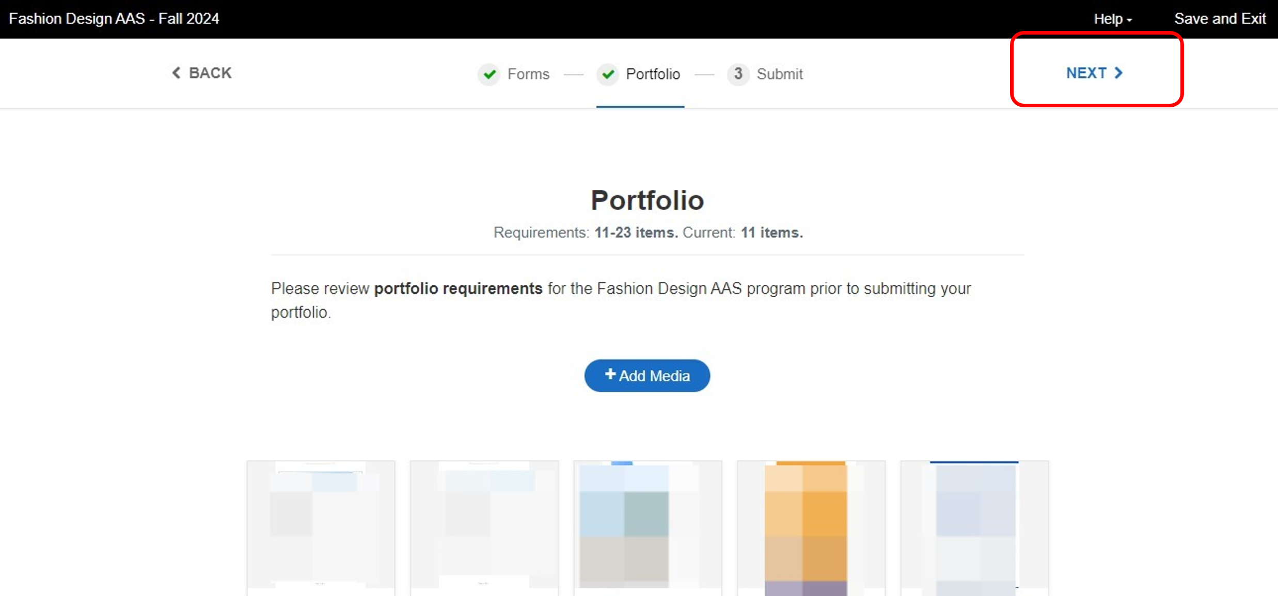1278x596 pixels.
Task: Open the Help dropdown menu
Action: pos(1108,19)
